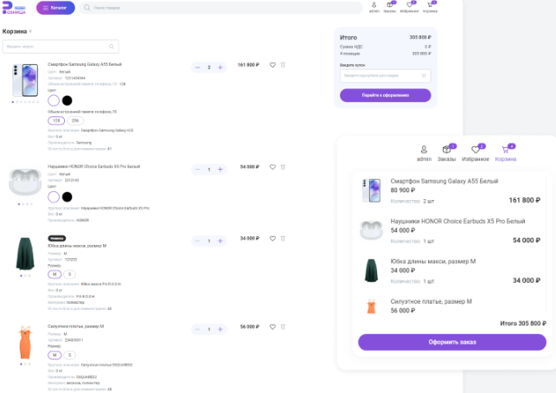Open admin profile icon in top header
Viewport: 556px width, 393px height.
pyautogui.click(x=374, y=7)
